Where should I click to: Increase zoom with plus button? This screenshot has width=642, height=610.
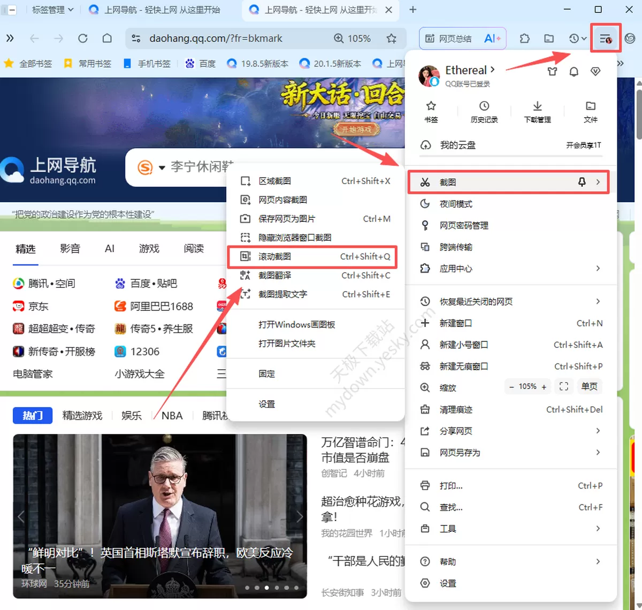(544, 386)
